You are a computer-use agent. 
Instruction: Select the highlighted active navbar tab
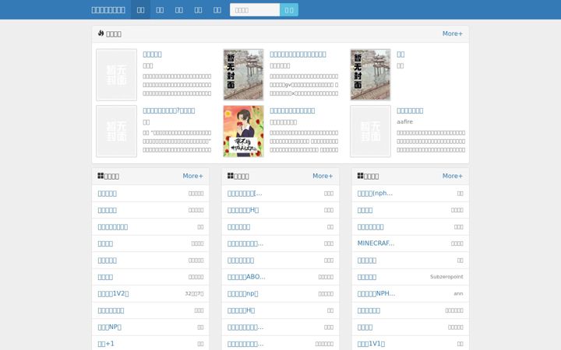click(140, 9)
